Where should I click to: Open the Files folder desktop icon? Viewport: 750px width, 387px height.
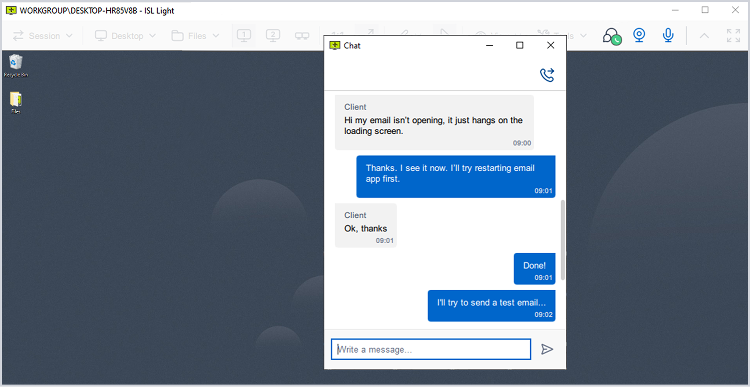click(16, 100)
